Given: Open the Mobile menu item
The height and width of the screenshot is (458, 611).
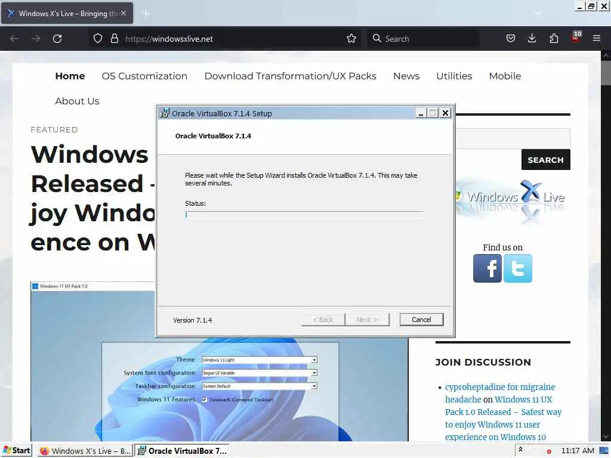Looking at the screenshot, I should pyautogui.click(x=505, y=76).
